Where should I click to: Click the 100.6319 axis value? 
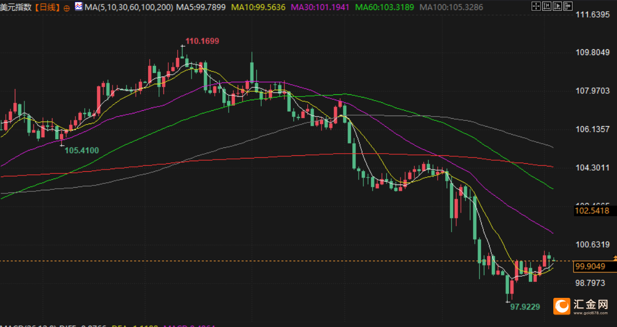coord(593,244)
